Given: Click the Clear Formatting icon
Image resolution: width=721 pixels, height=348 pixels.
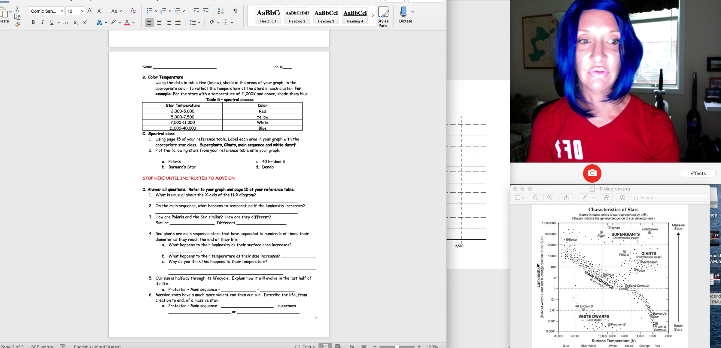Looking at the screenshot, I should pos(133,11).
